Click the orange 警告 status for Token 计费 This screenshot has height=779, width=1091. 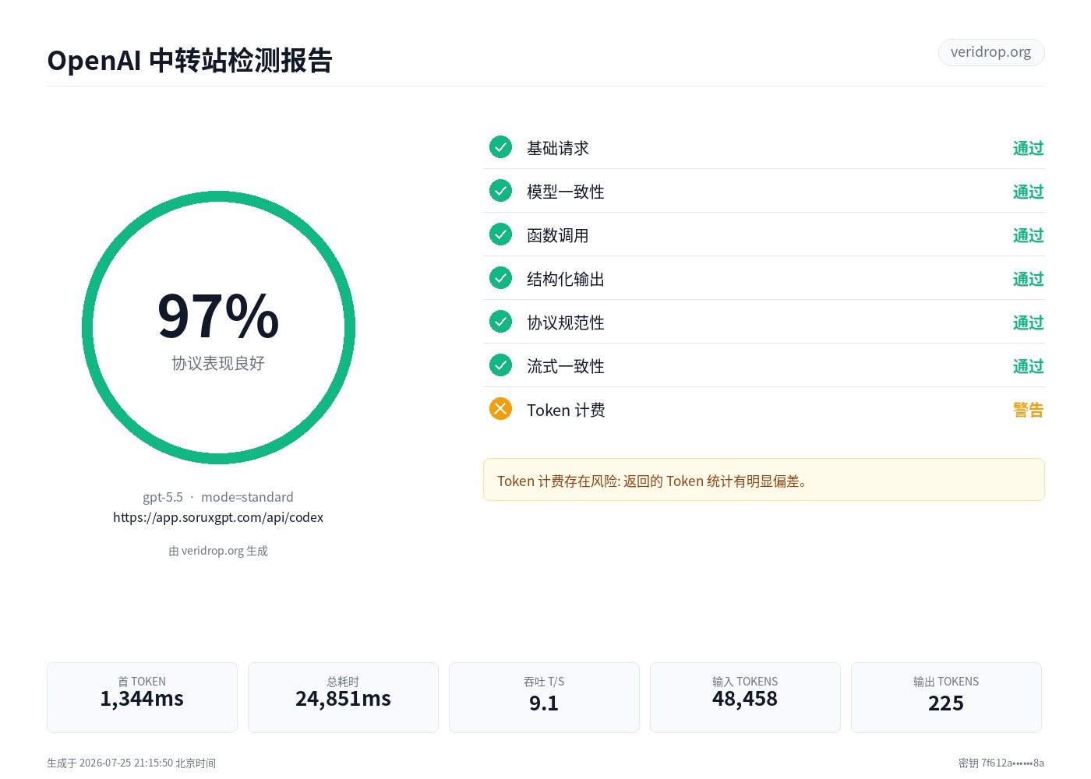(x=1028, y=410)
